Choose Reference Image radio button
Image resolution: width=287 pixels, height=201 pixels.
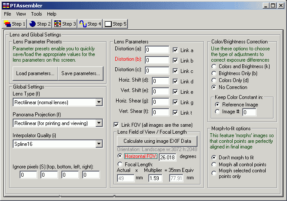217,105
